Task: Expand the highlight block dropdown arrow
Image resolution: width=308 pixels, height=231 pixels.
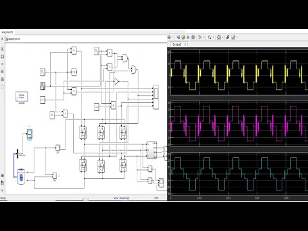Action: [x=203, y=37]
